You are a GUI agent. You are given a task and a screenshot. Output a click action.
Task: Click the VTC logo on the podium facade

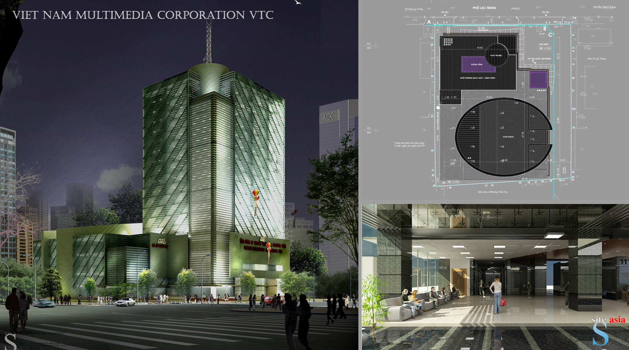click(162, 241)
